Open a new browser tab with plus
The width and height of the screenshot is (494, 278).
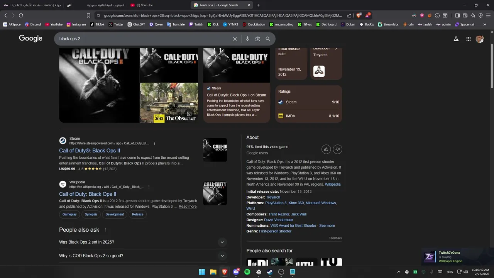[x=258, y=5]
